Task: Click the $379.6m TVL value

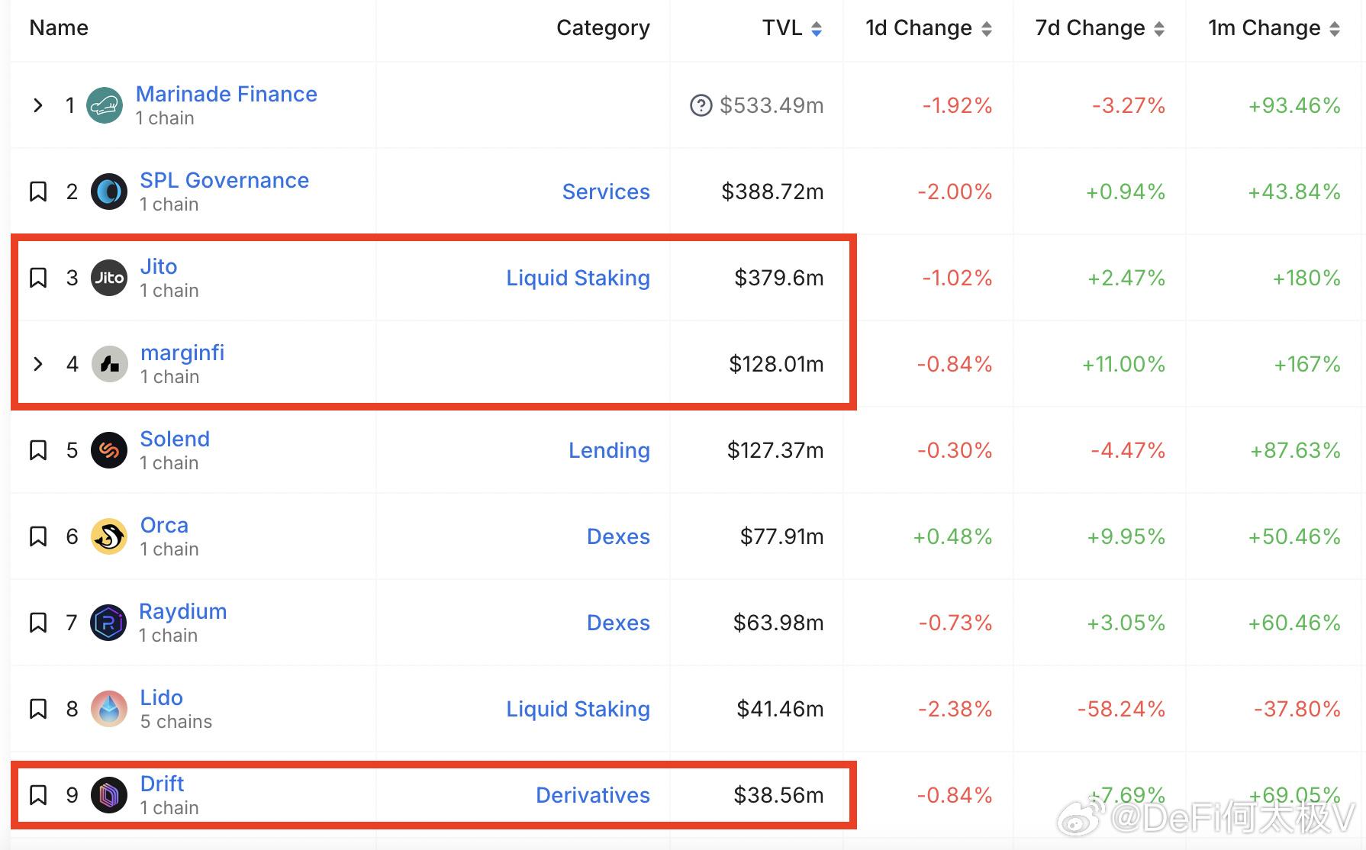Action: coord(779,278)
